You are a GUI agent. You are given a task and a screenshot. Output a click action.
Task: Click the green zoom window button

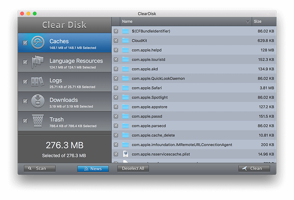[x=35, y=14]
